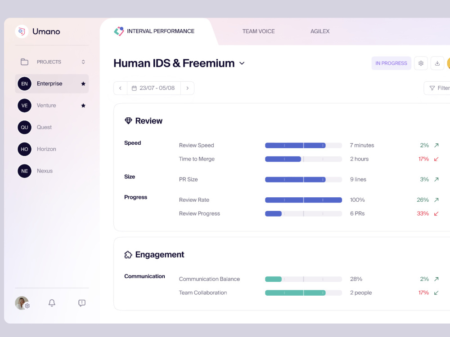Image resolution: width=450 pixels, height=337 pixels.
Task: Select the Time to Merge label
Action: tap(197, 159)
